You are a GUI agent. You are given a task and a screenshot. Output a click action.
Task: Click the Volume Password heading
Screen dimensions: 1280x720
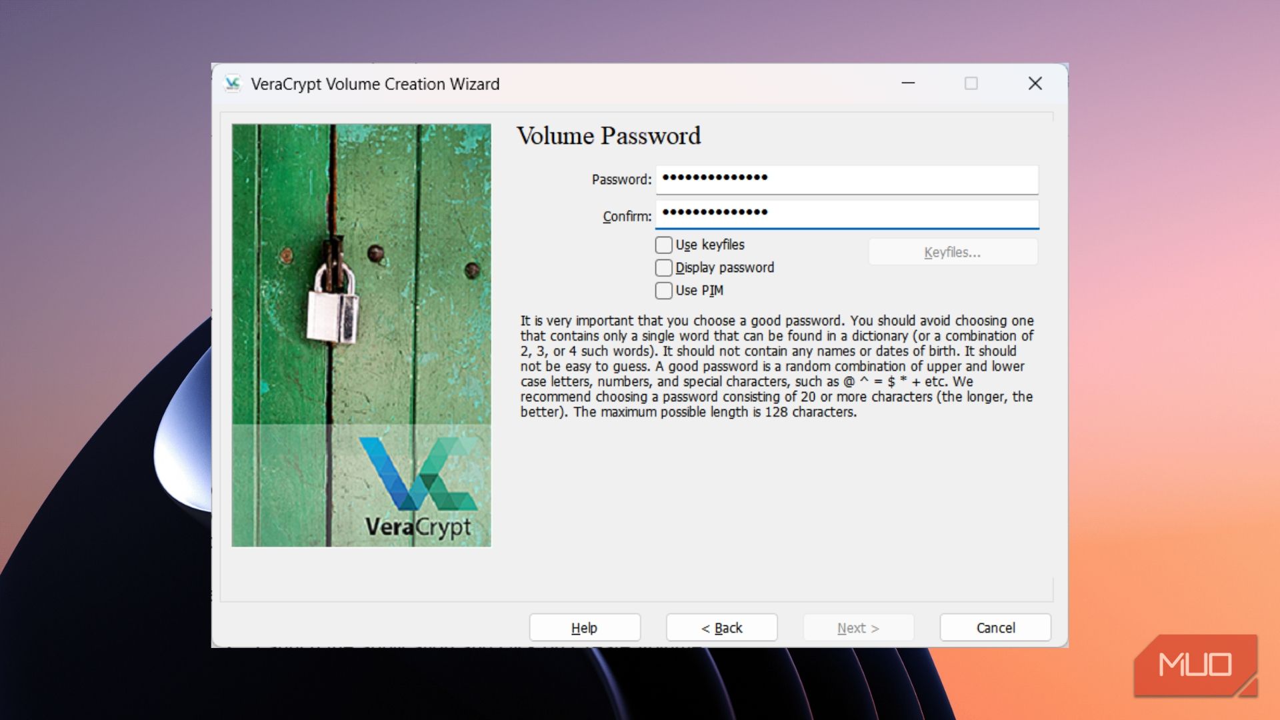click(x=609, y=135)
